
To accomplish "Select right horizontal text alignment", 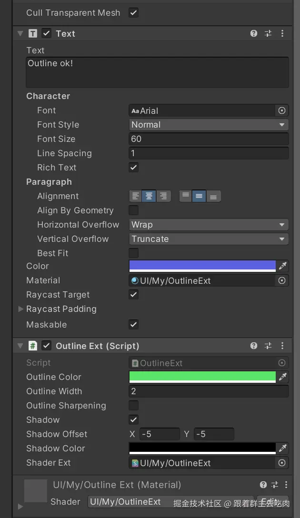I will tap(163, 196).
